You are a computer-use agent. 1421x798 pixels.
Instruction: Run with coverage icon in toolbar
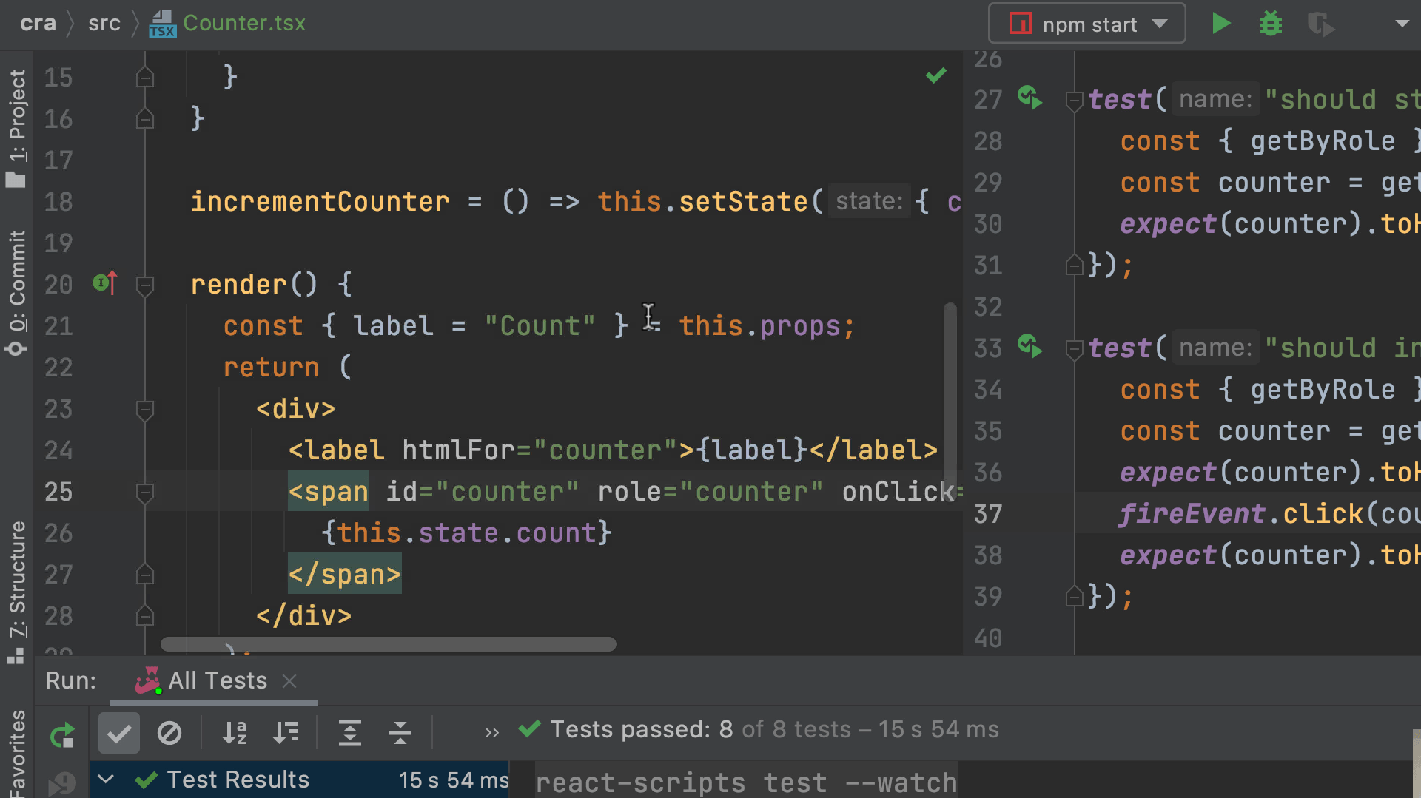point(1320,24)
